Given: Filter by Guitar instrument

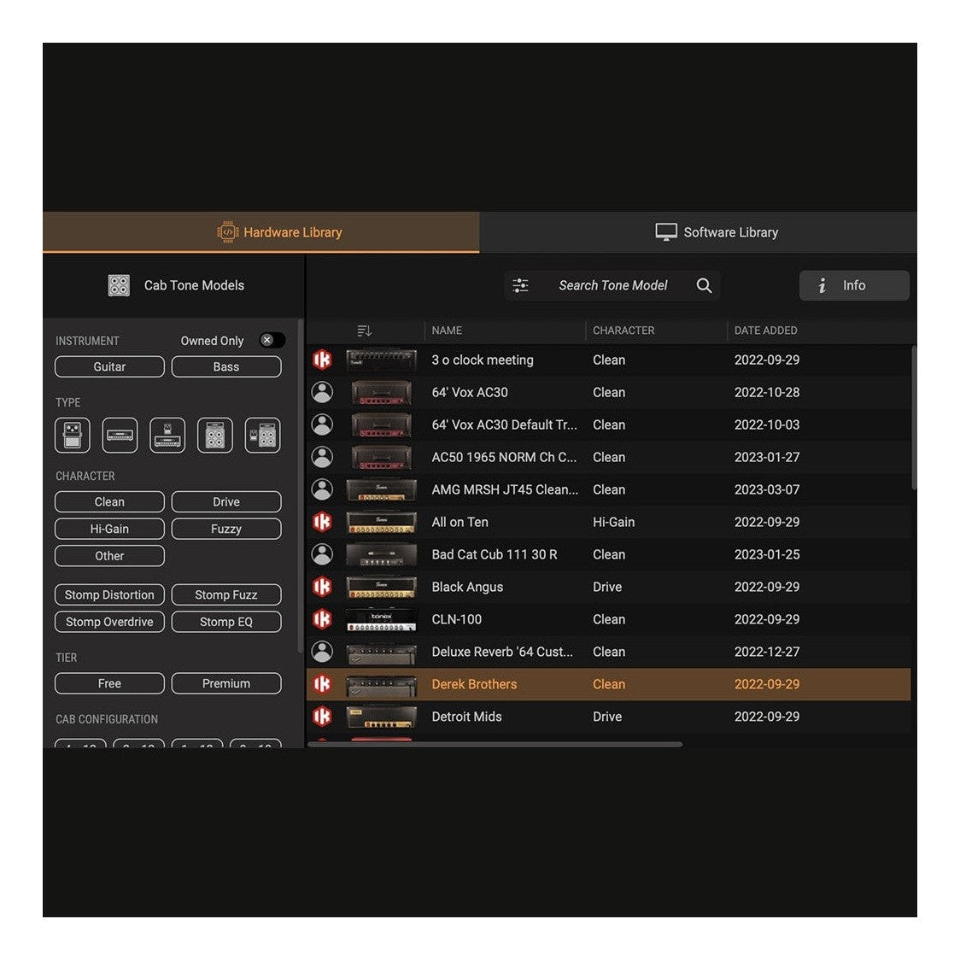Looking at the screenshot, I should point(109,366).
